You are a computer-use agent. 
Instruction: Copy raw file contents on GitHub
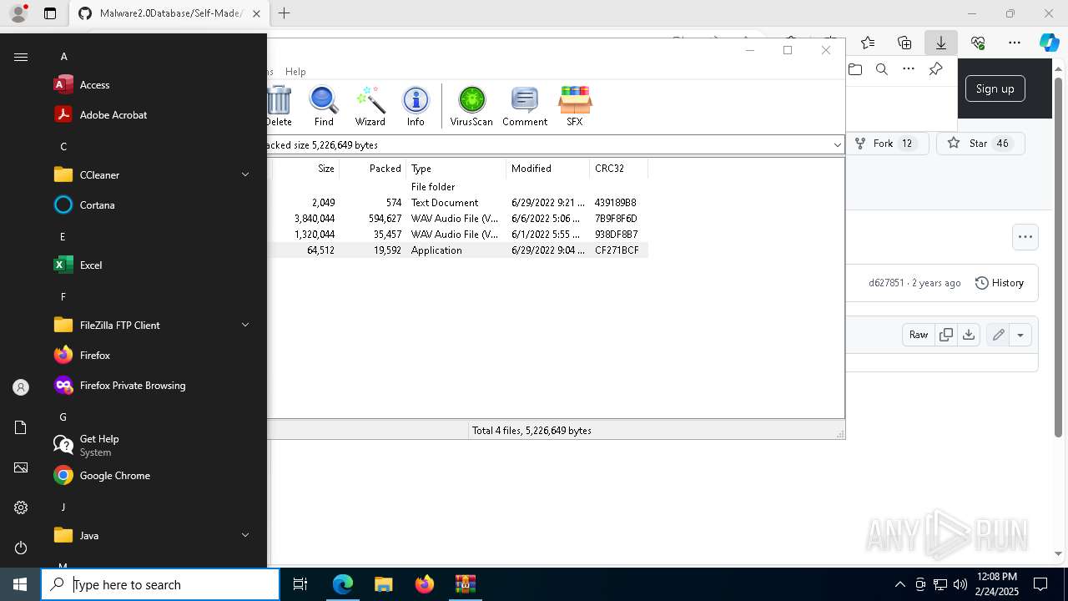tap(946, 335)
